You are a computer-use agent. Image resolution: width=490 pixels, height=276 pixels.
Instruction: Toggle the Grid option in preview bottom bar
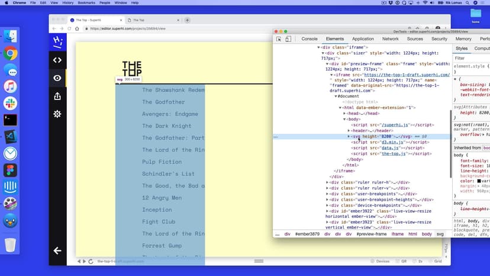(x=437, y=261)
